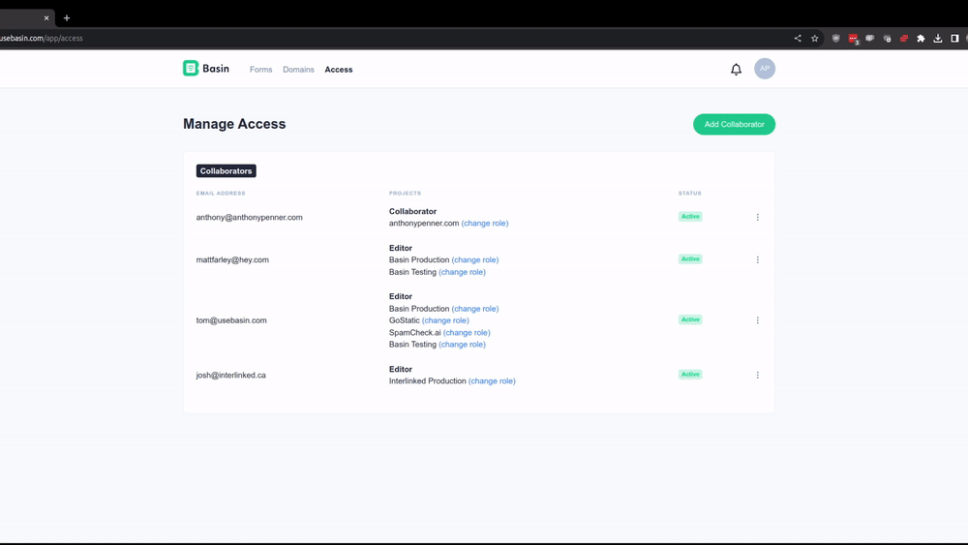Toggle the browser side panel icon
This screenshot has height=545, width=968.
coord(954,39)
